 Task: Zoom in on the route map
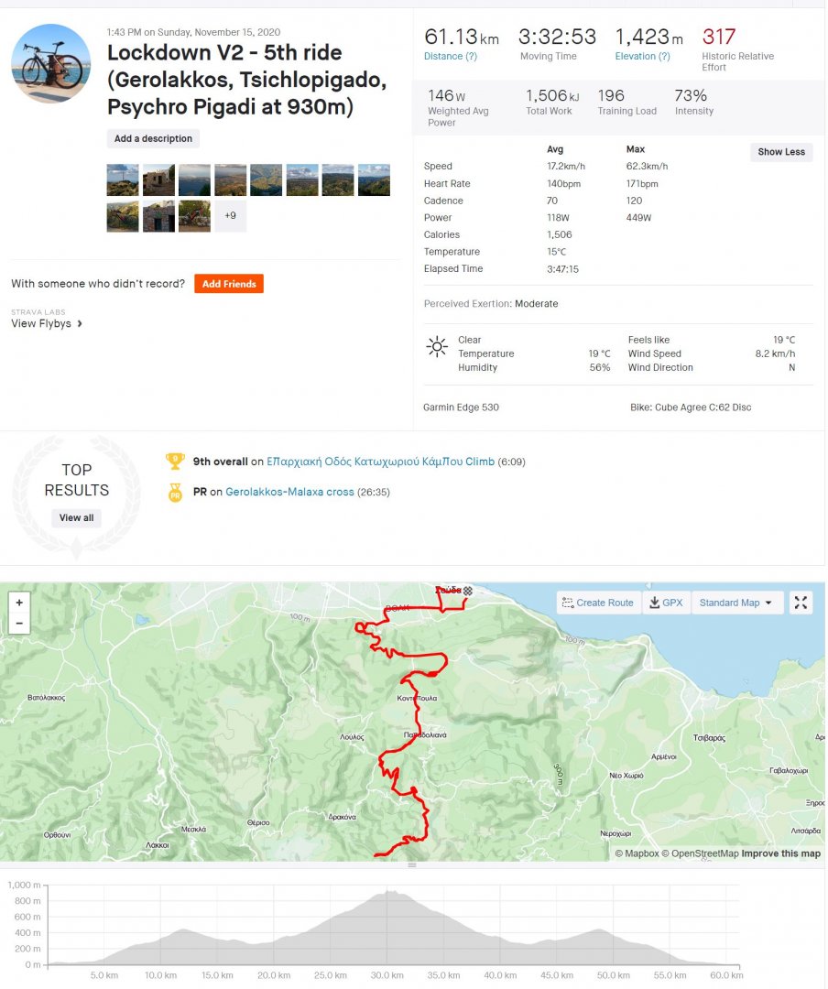tap(19, 603)
